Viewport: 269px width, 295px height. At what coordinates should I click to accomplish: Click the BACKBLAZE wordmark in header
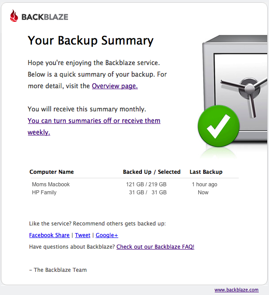pos(45,17)
